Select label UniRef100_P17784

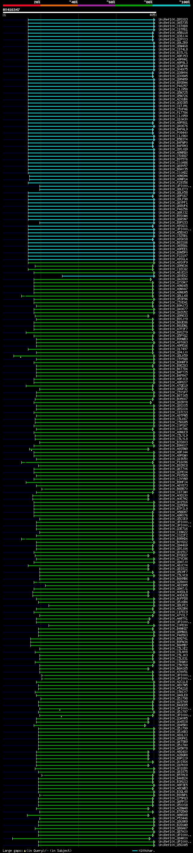point(173,113)
